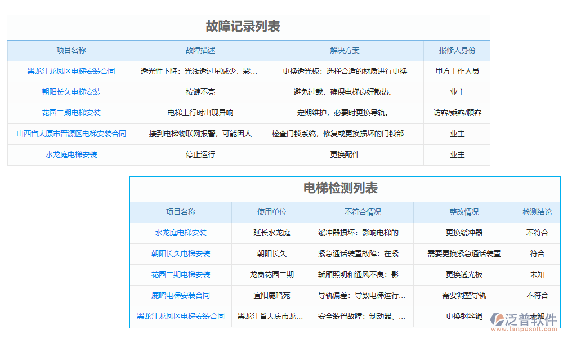
Task: Open 朝阳长久电梯安装 in the fault record list
Action: 70,92
